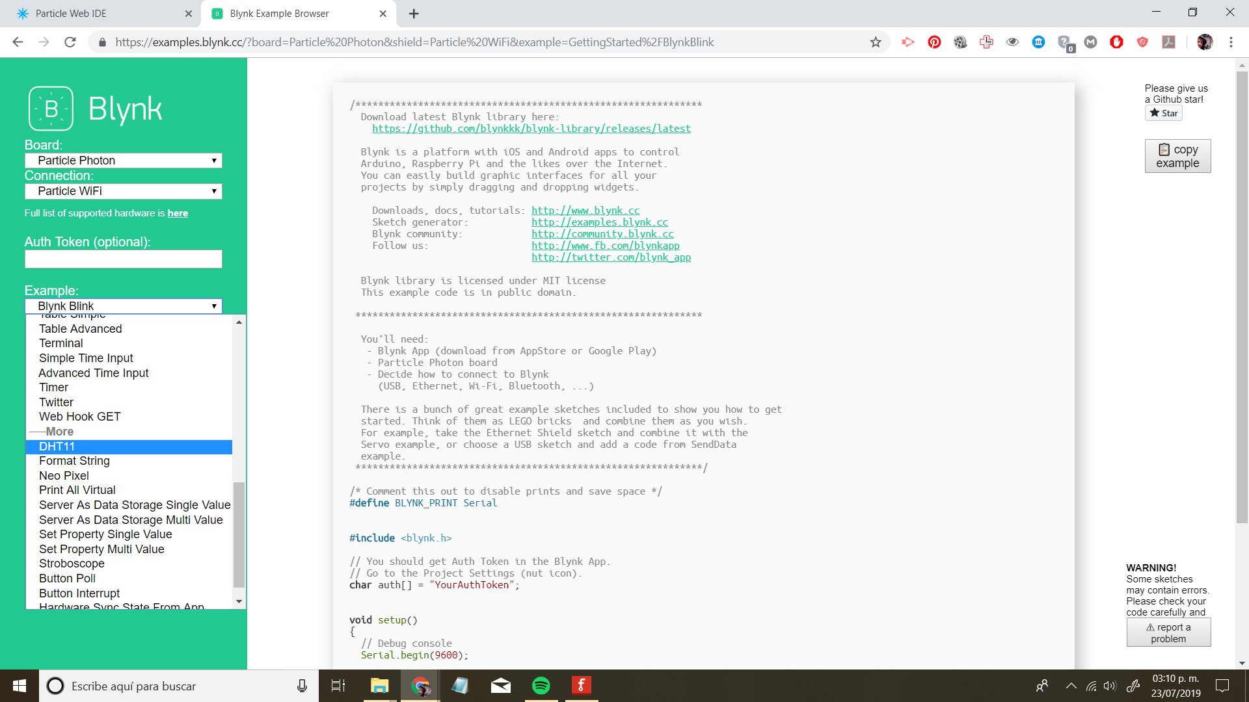The image size is (1249, 702).
Task: Collapse Example dropdown Blynk Blink
Action: (124, 306)
